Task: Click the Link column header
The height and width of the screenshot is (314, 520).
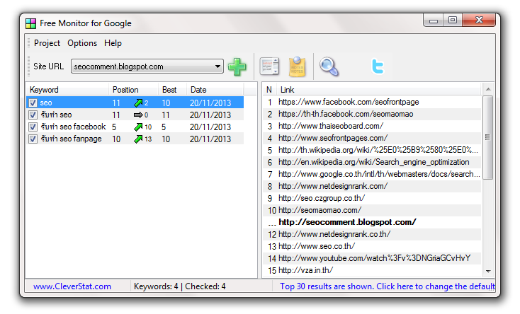Action: point(378,90)
